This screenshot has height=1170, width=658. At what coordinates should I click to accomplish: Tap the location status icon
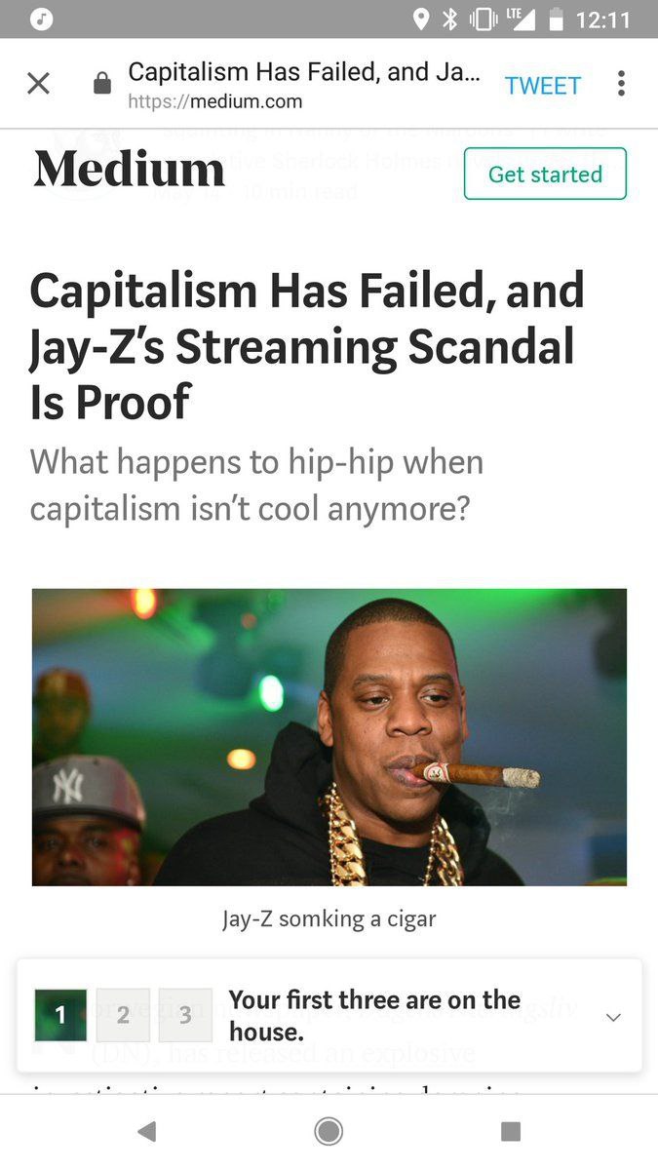tap(421, 19)
